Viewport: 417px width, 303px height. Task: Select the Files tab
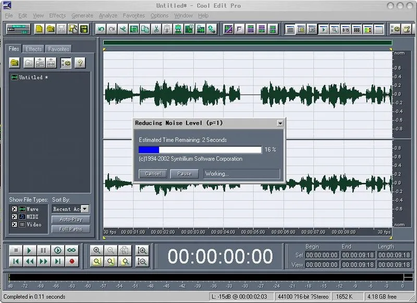[x=14, y=49]
